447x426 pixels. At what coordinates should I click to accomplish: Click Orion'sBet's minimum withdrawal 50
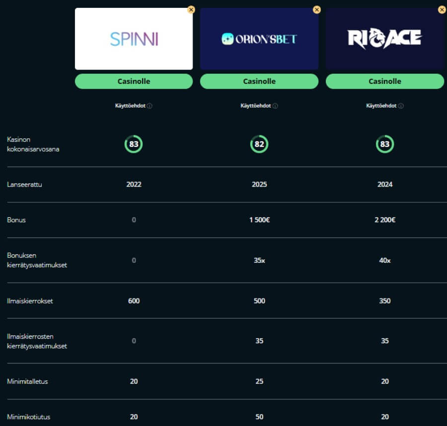(x=259, y=417)
